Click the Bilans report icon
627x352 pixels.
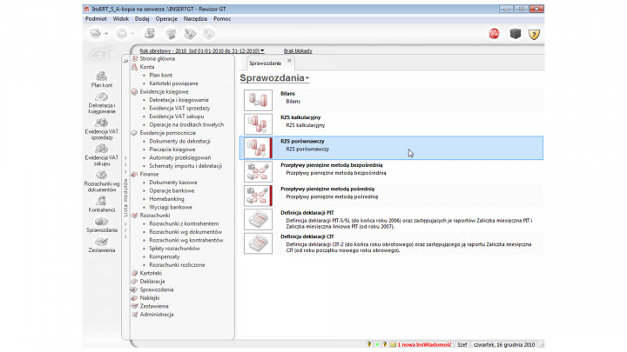[x=258, y=100]
